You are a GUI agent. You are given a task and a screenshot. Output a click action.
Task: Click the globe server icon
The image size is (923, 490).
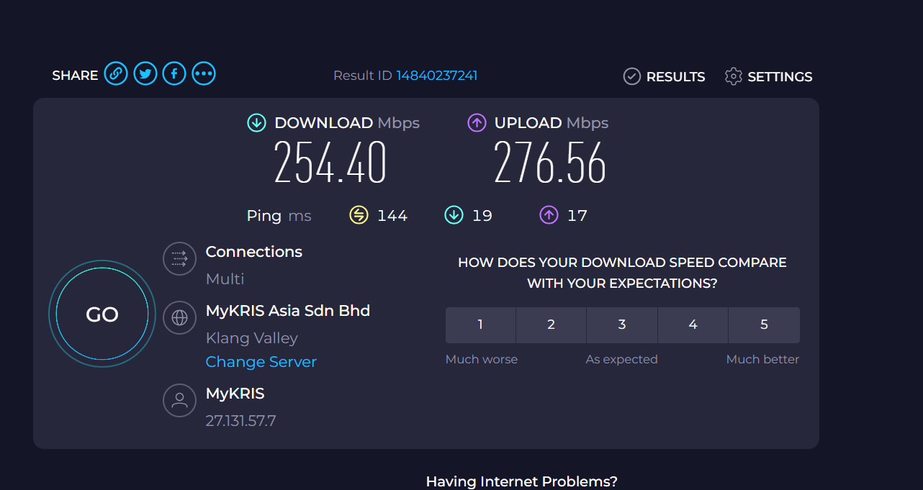[179, 317]
